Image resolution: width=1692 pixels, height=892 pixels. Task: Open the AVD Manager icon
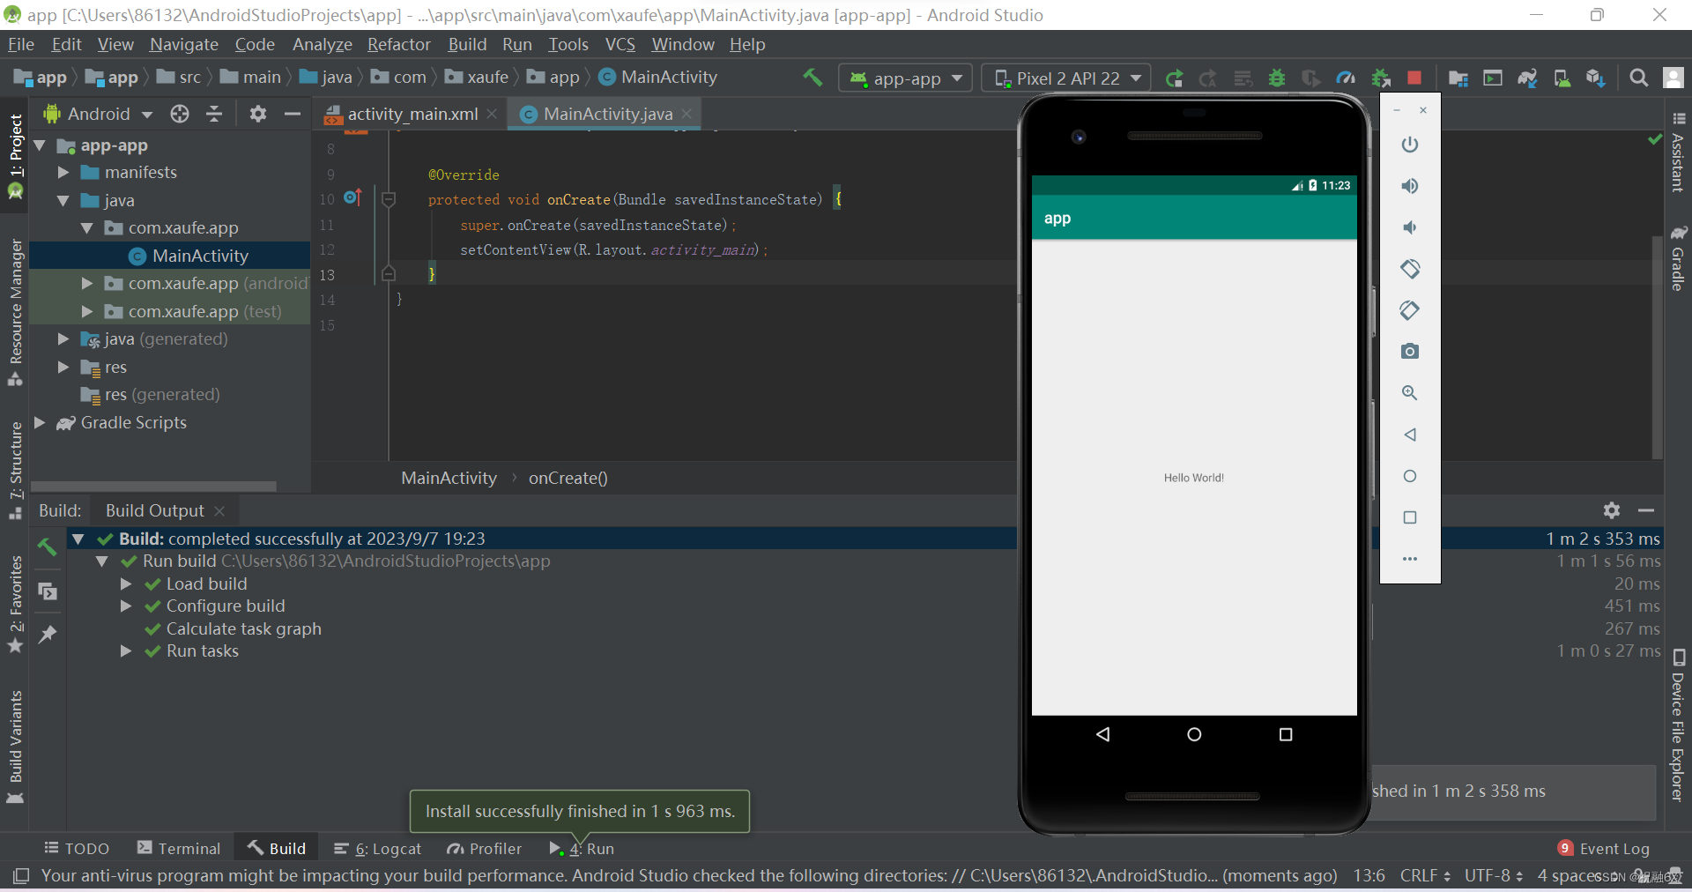point(1562,78)
